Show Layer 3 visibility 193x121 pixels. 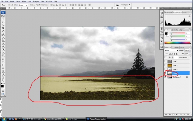click(166, 65)
